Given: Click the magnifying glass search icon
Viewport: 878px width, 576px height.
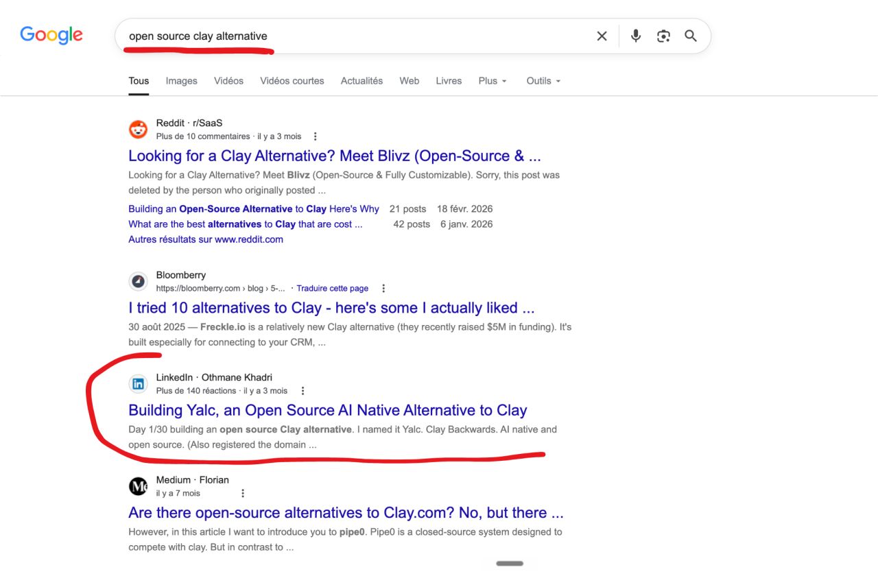Looking at the screenshot, I should click(691, 36).
